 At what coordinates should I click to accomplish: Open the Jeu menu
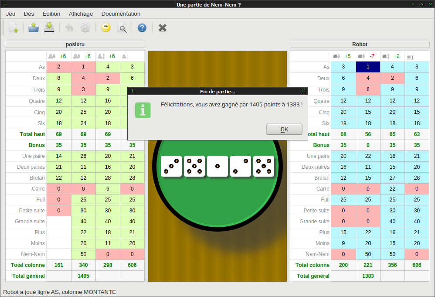pyautogui.click(x=10, y=14)
